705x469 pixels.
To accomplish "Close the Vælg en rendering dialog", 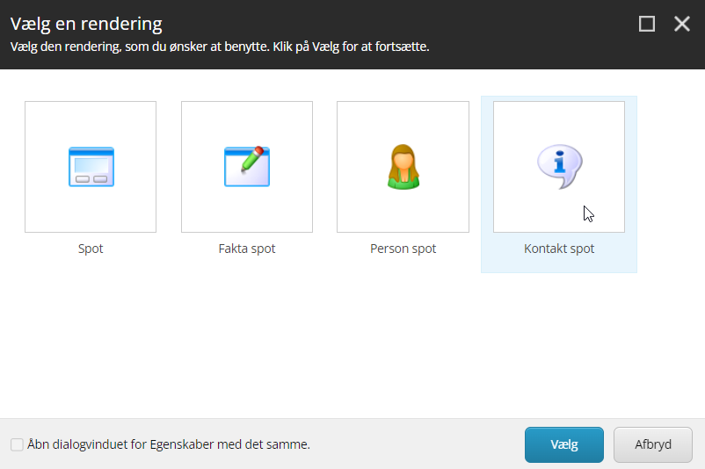I will 682,24.
